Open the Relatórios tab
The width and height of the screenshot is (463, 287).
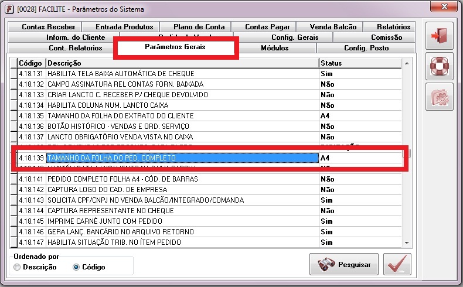[389, 27]
